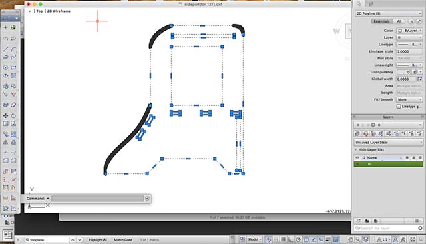The height and width of the screenshot is (244, 426).
Task: Click the 2D Wireframe visual style label
Action: [x=59, y=11]
